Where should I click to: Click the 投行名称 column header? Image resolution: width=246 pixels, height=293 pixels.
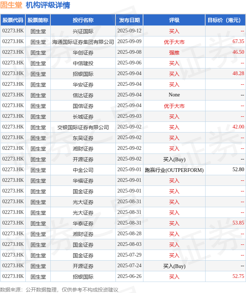point(83,20)
